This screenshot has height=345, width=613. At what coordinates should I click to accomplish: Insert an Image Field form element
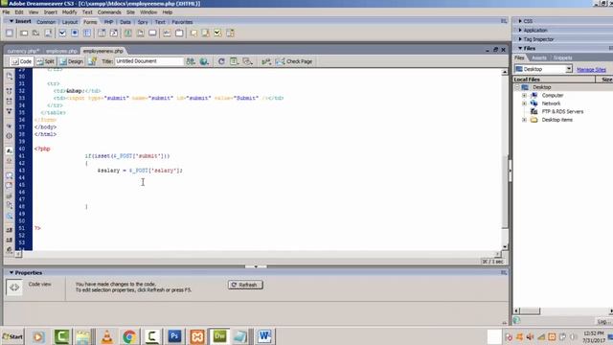coord(127,34)
